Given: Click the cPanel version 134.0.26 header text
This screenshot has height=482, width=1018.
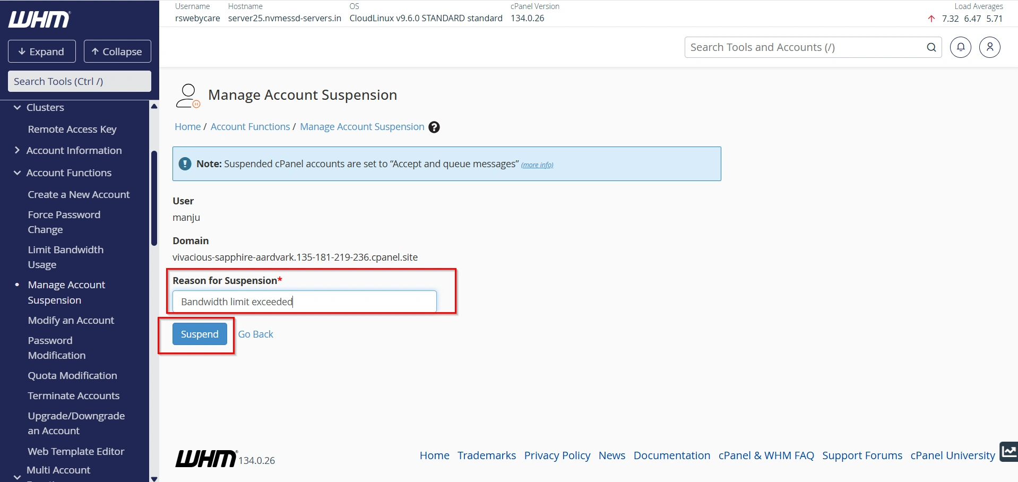Looking at the screenshot, I should (528, 18).
